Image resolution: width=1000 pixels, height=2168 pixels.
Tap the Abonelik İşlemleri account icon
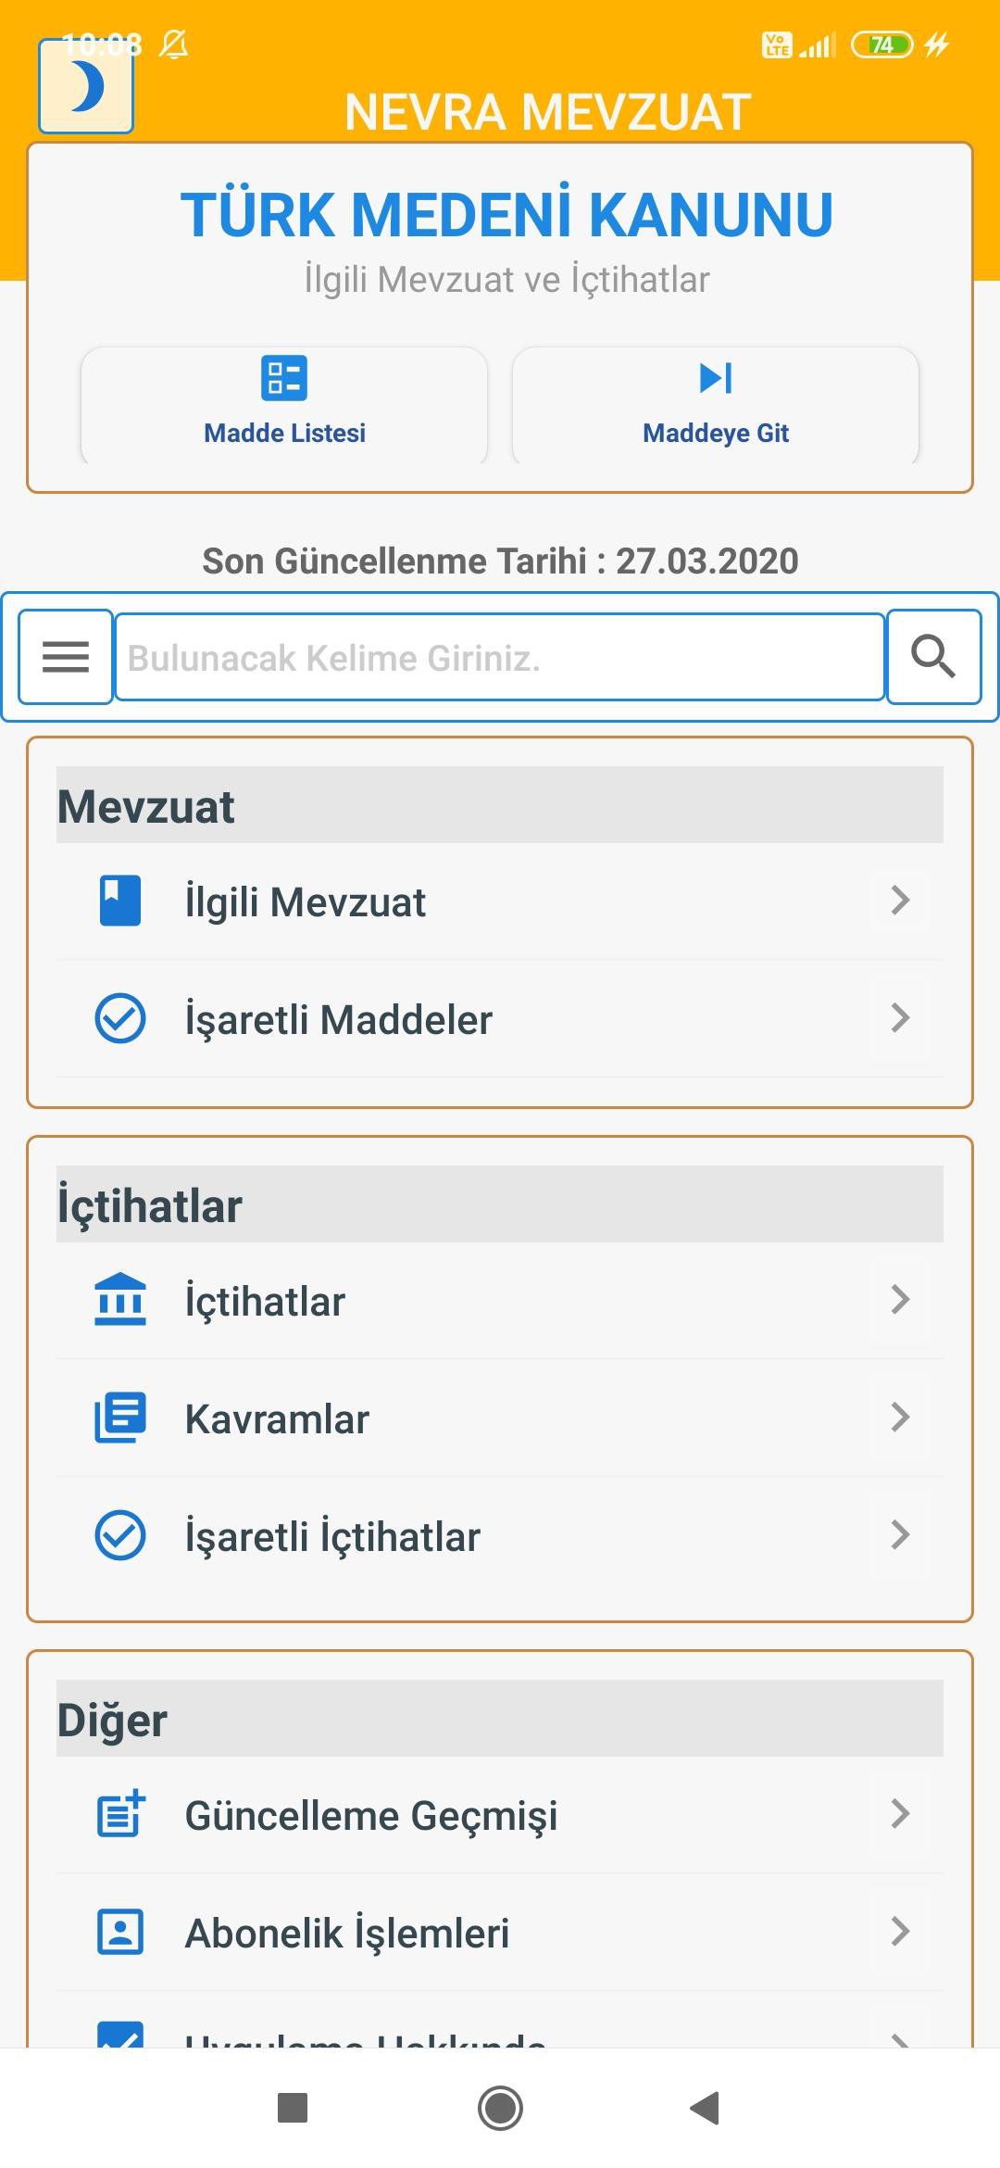[120, 1932]
